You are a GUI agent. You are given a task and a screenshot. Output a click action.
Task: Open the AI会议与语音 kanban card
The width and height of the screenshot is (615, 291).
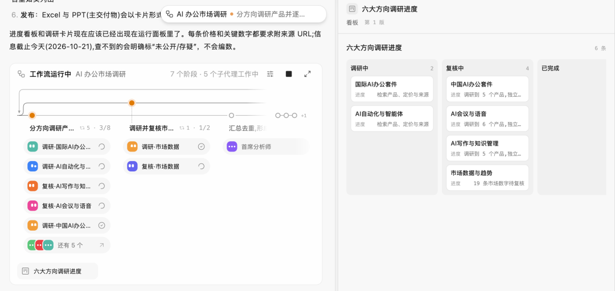pyautogui.click(x=487, y=118)
